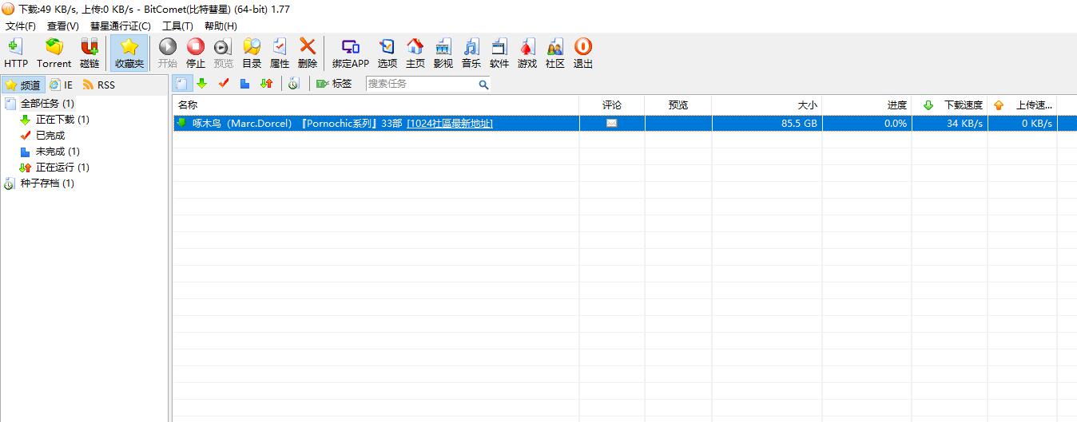
Task: Click the Preview (预览) toolbar icon
Action: (x=224, y=53)
